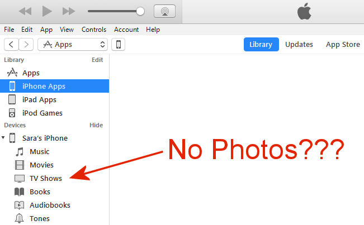The height and width of the screenshot is (225, 364).
Task: Open Tones under Sara's iPhone
Action: 40,218
